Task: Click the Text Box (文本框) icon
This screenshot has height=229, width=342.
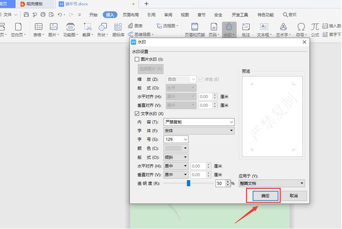Action: coord(264,27)
